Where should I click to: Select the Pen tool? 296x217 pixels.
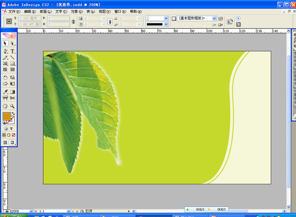(5, 51)
